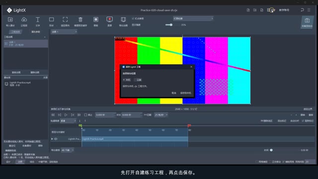Viewport: 318px width, 179px height.
Task: Click the new project file icon in title bar
Action: 248,10
